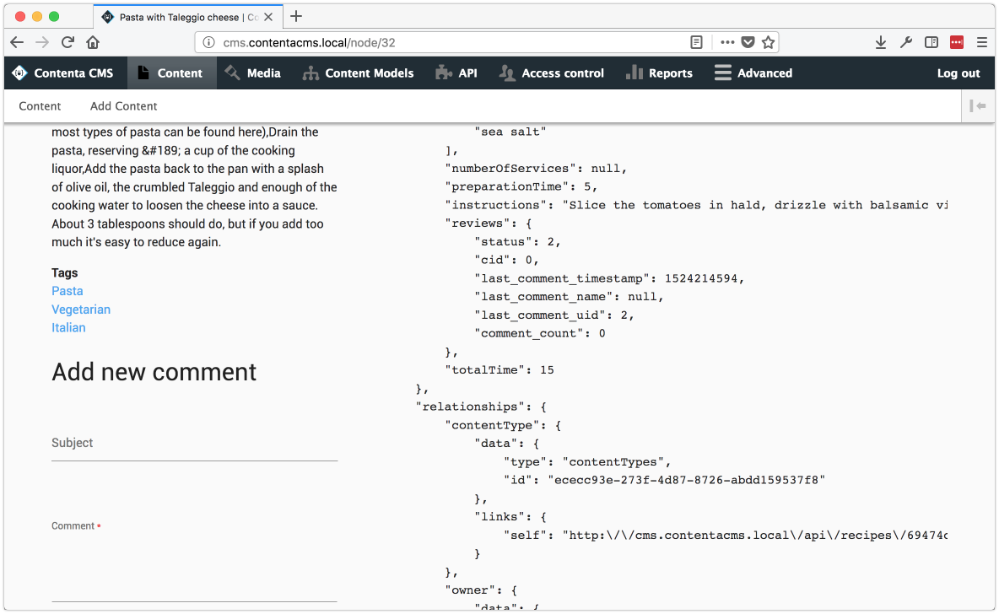Open the Media admin menu
Viewport: 999px width, 614px height.
(254, 73)
